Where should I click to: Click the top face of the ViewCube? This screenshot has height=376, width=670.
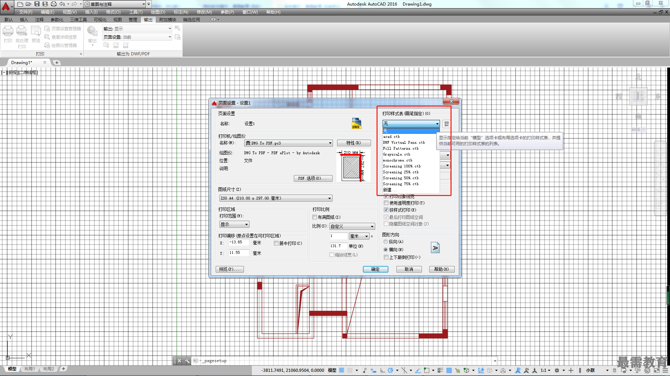click(x=638, y=96)
